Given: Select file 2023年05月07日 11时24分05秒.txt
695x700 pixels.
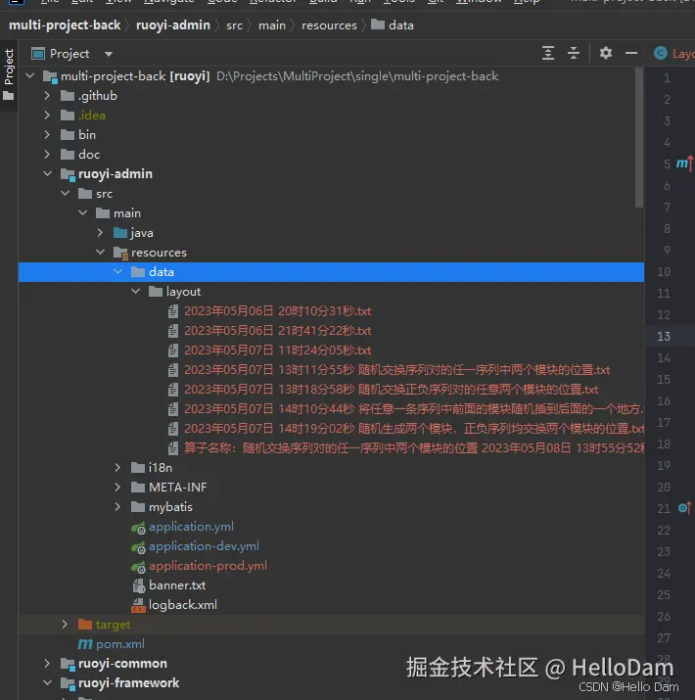Looking at the screenshot, I should tap(278, 350).
